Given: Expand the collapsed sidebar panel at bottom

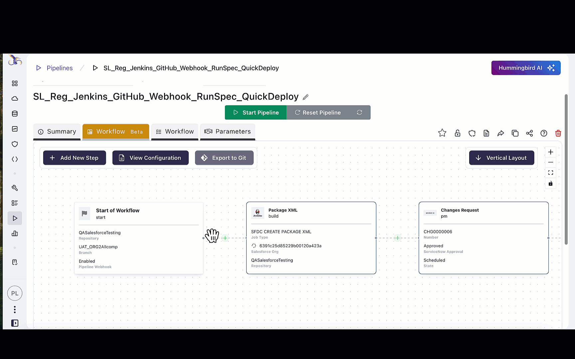Looking at the screenshot, I should 15,323.
